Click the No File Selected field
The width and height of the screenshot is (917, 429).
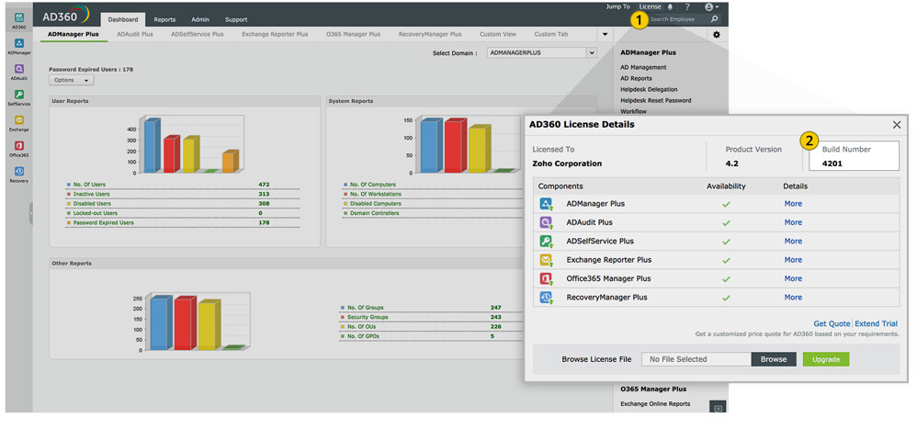coord(696,359)
